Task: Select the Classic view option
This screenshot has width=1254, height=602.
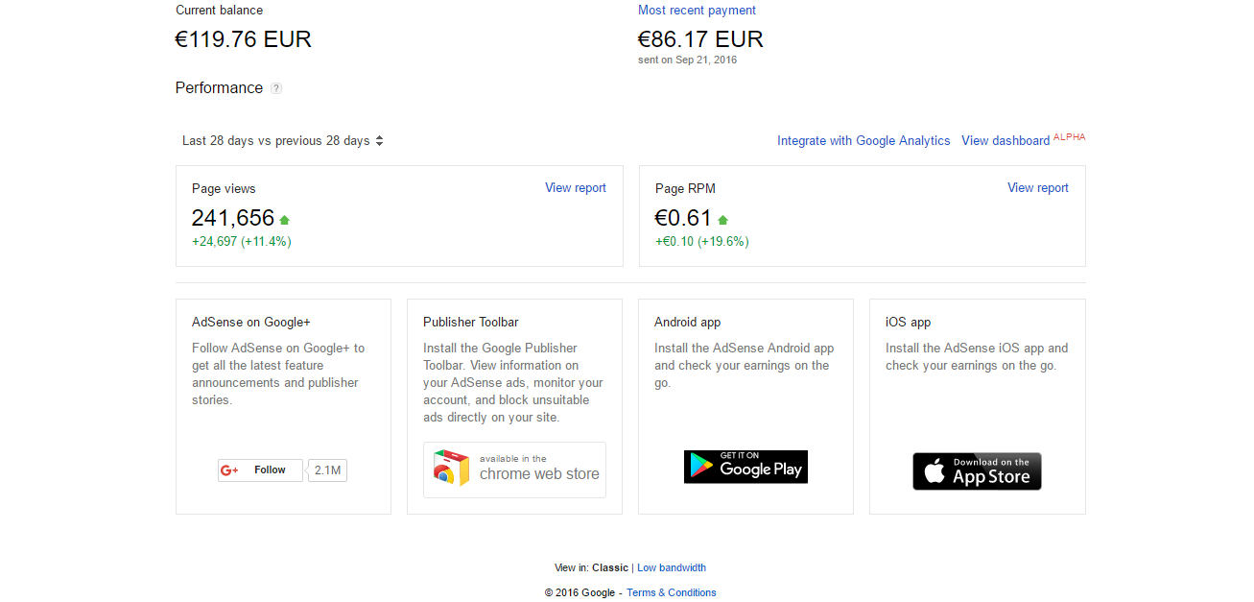Action: click(x=610, y=567)
